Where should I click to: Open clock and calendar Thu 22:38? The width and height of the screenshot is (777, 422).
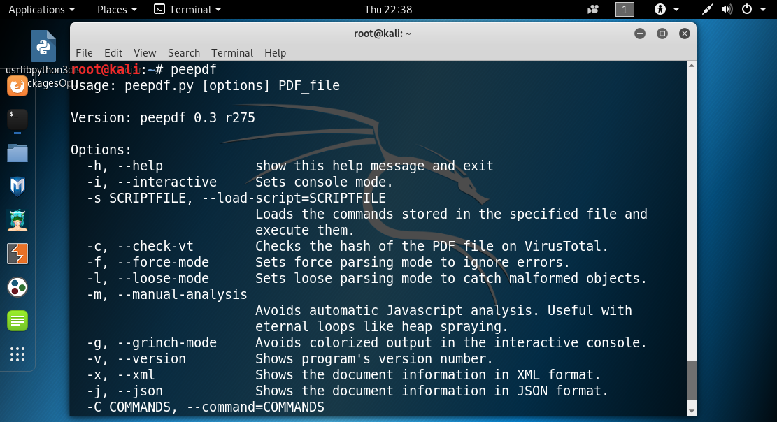tap(388, 9)
